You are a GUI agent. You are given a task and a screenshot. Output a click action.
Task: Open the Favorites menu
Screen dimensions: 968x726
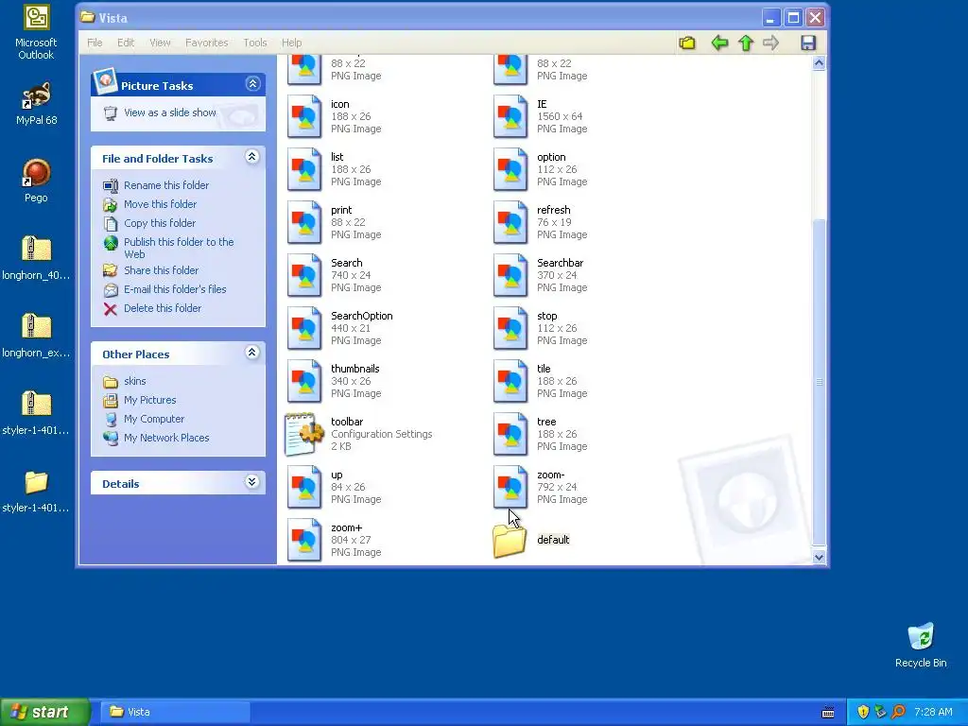(207, 43)
